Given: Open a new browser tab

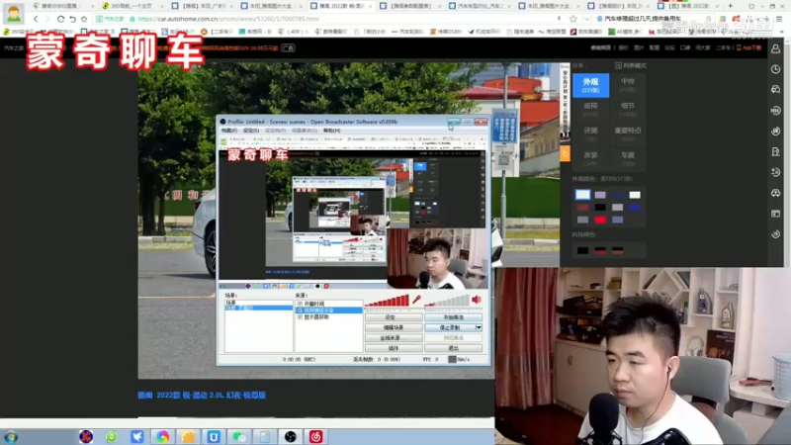Looking at the screenshot, I should point(730,6).
